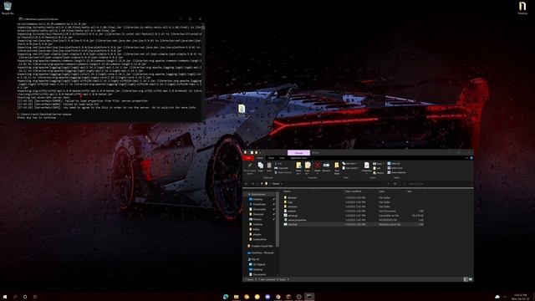Viewport: 535px width, 301px height.
Task: Click Edit in the ribbon's Open group
Action: (x=377, y=168)
